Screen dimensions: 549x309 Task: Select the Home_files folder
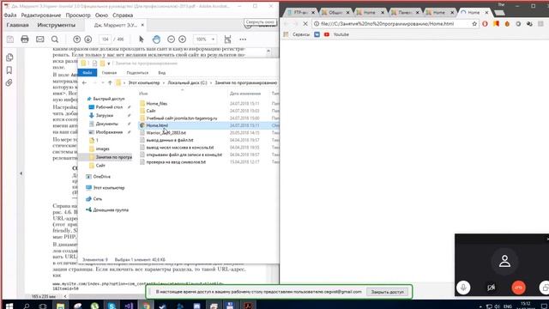point(156,103)
